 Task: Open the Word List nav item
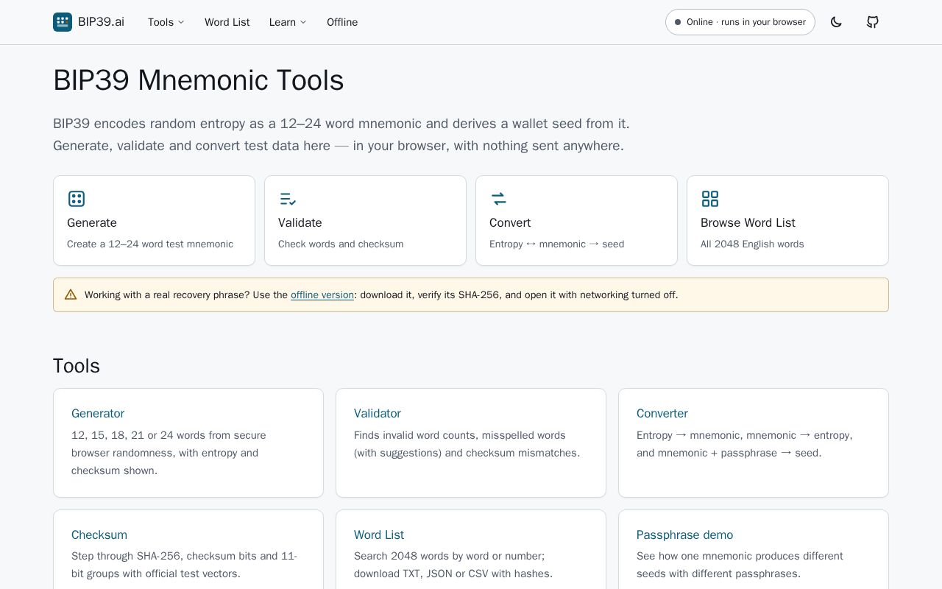pos(227,22)
